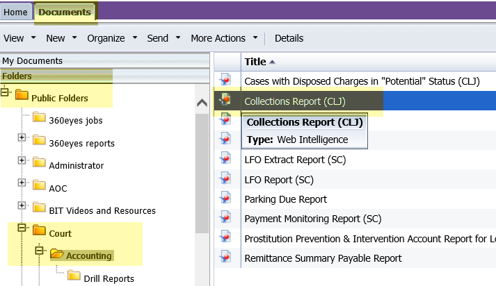Select the 360eyes jobs folder label
The image size is (496, 286).
click(76, 120)
